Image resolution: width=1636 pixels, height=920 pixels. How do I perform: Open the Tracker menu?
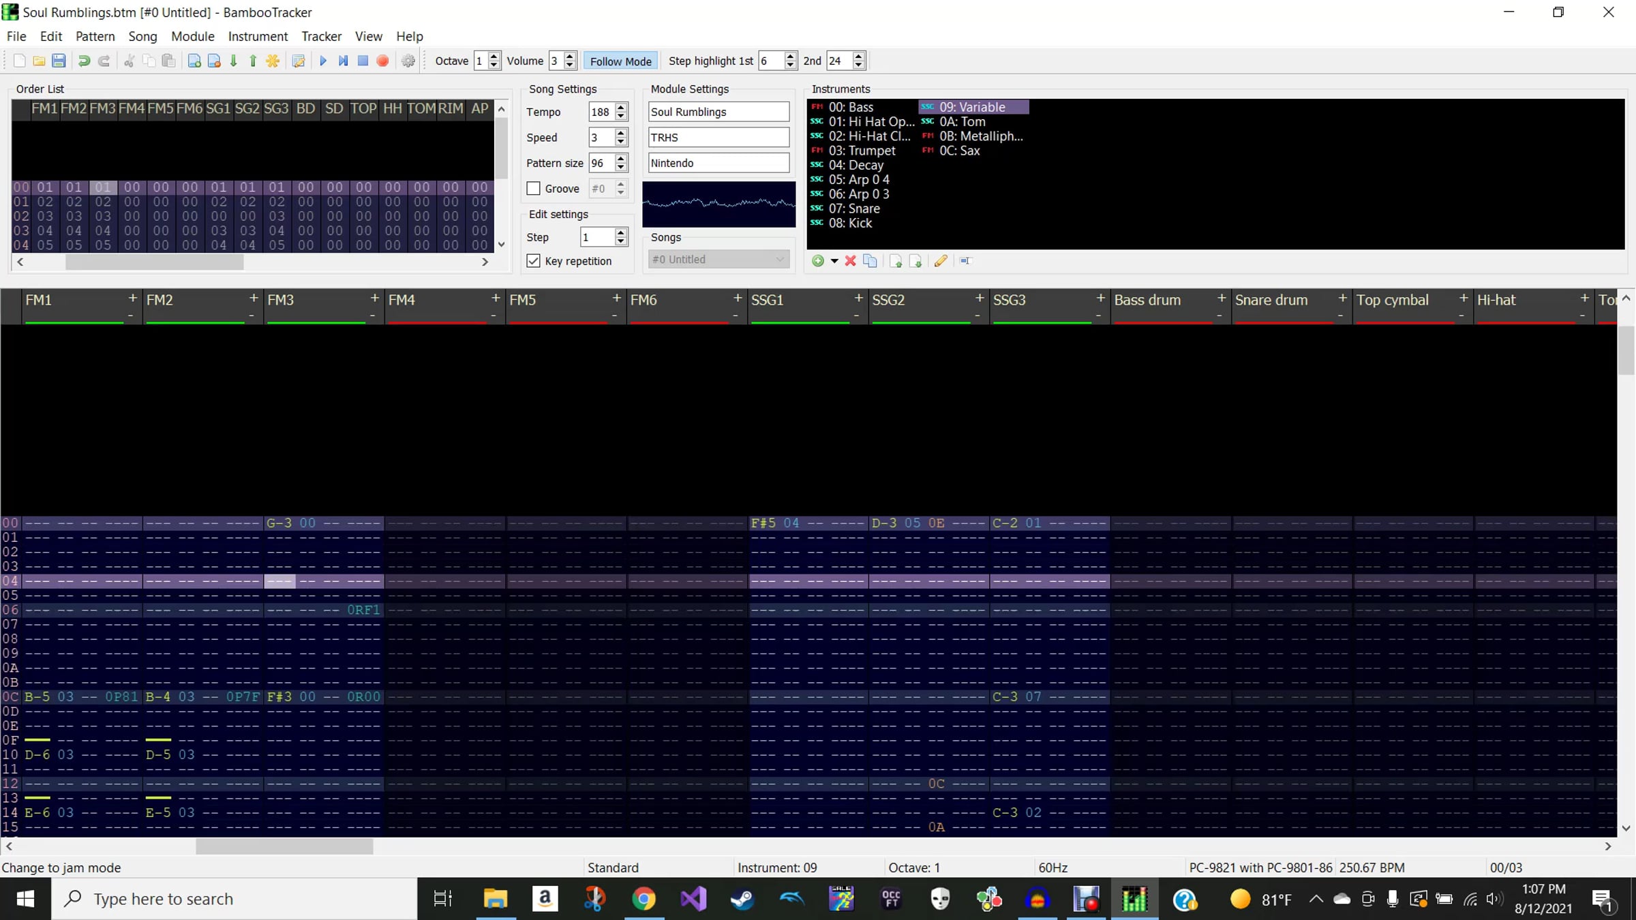[x=321, y=36]
